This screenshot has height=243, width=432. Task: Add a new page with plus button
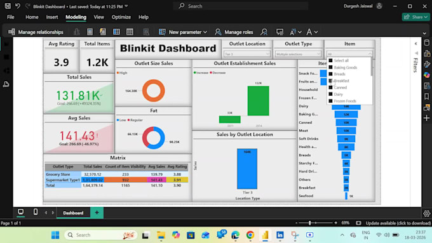pyautogui.click(x=97, y=213)
